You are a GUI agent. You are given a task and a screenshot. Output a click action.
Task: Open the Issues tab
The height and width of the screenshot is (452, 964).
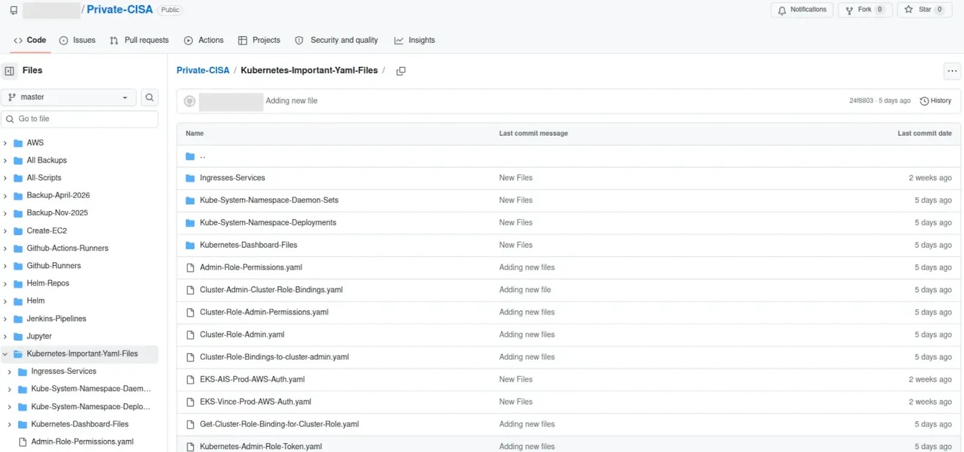pyautogui.click(x=77, y=40)
